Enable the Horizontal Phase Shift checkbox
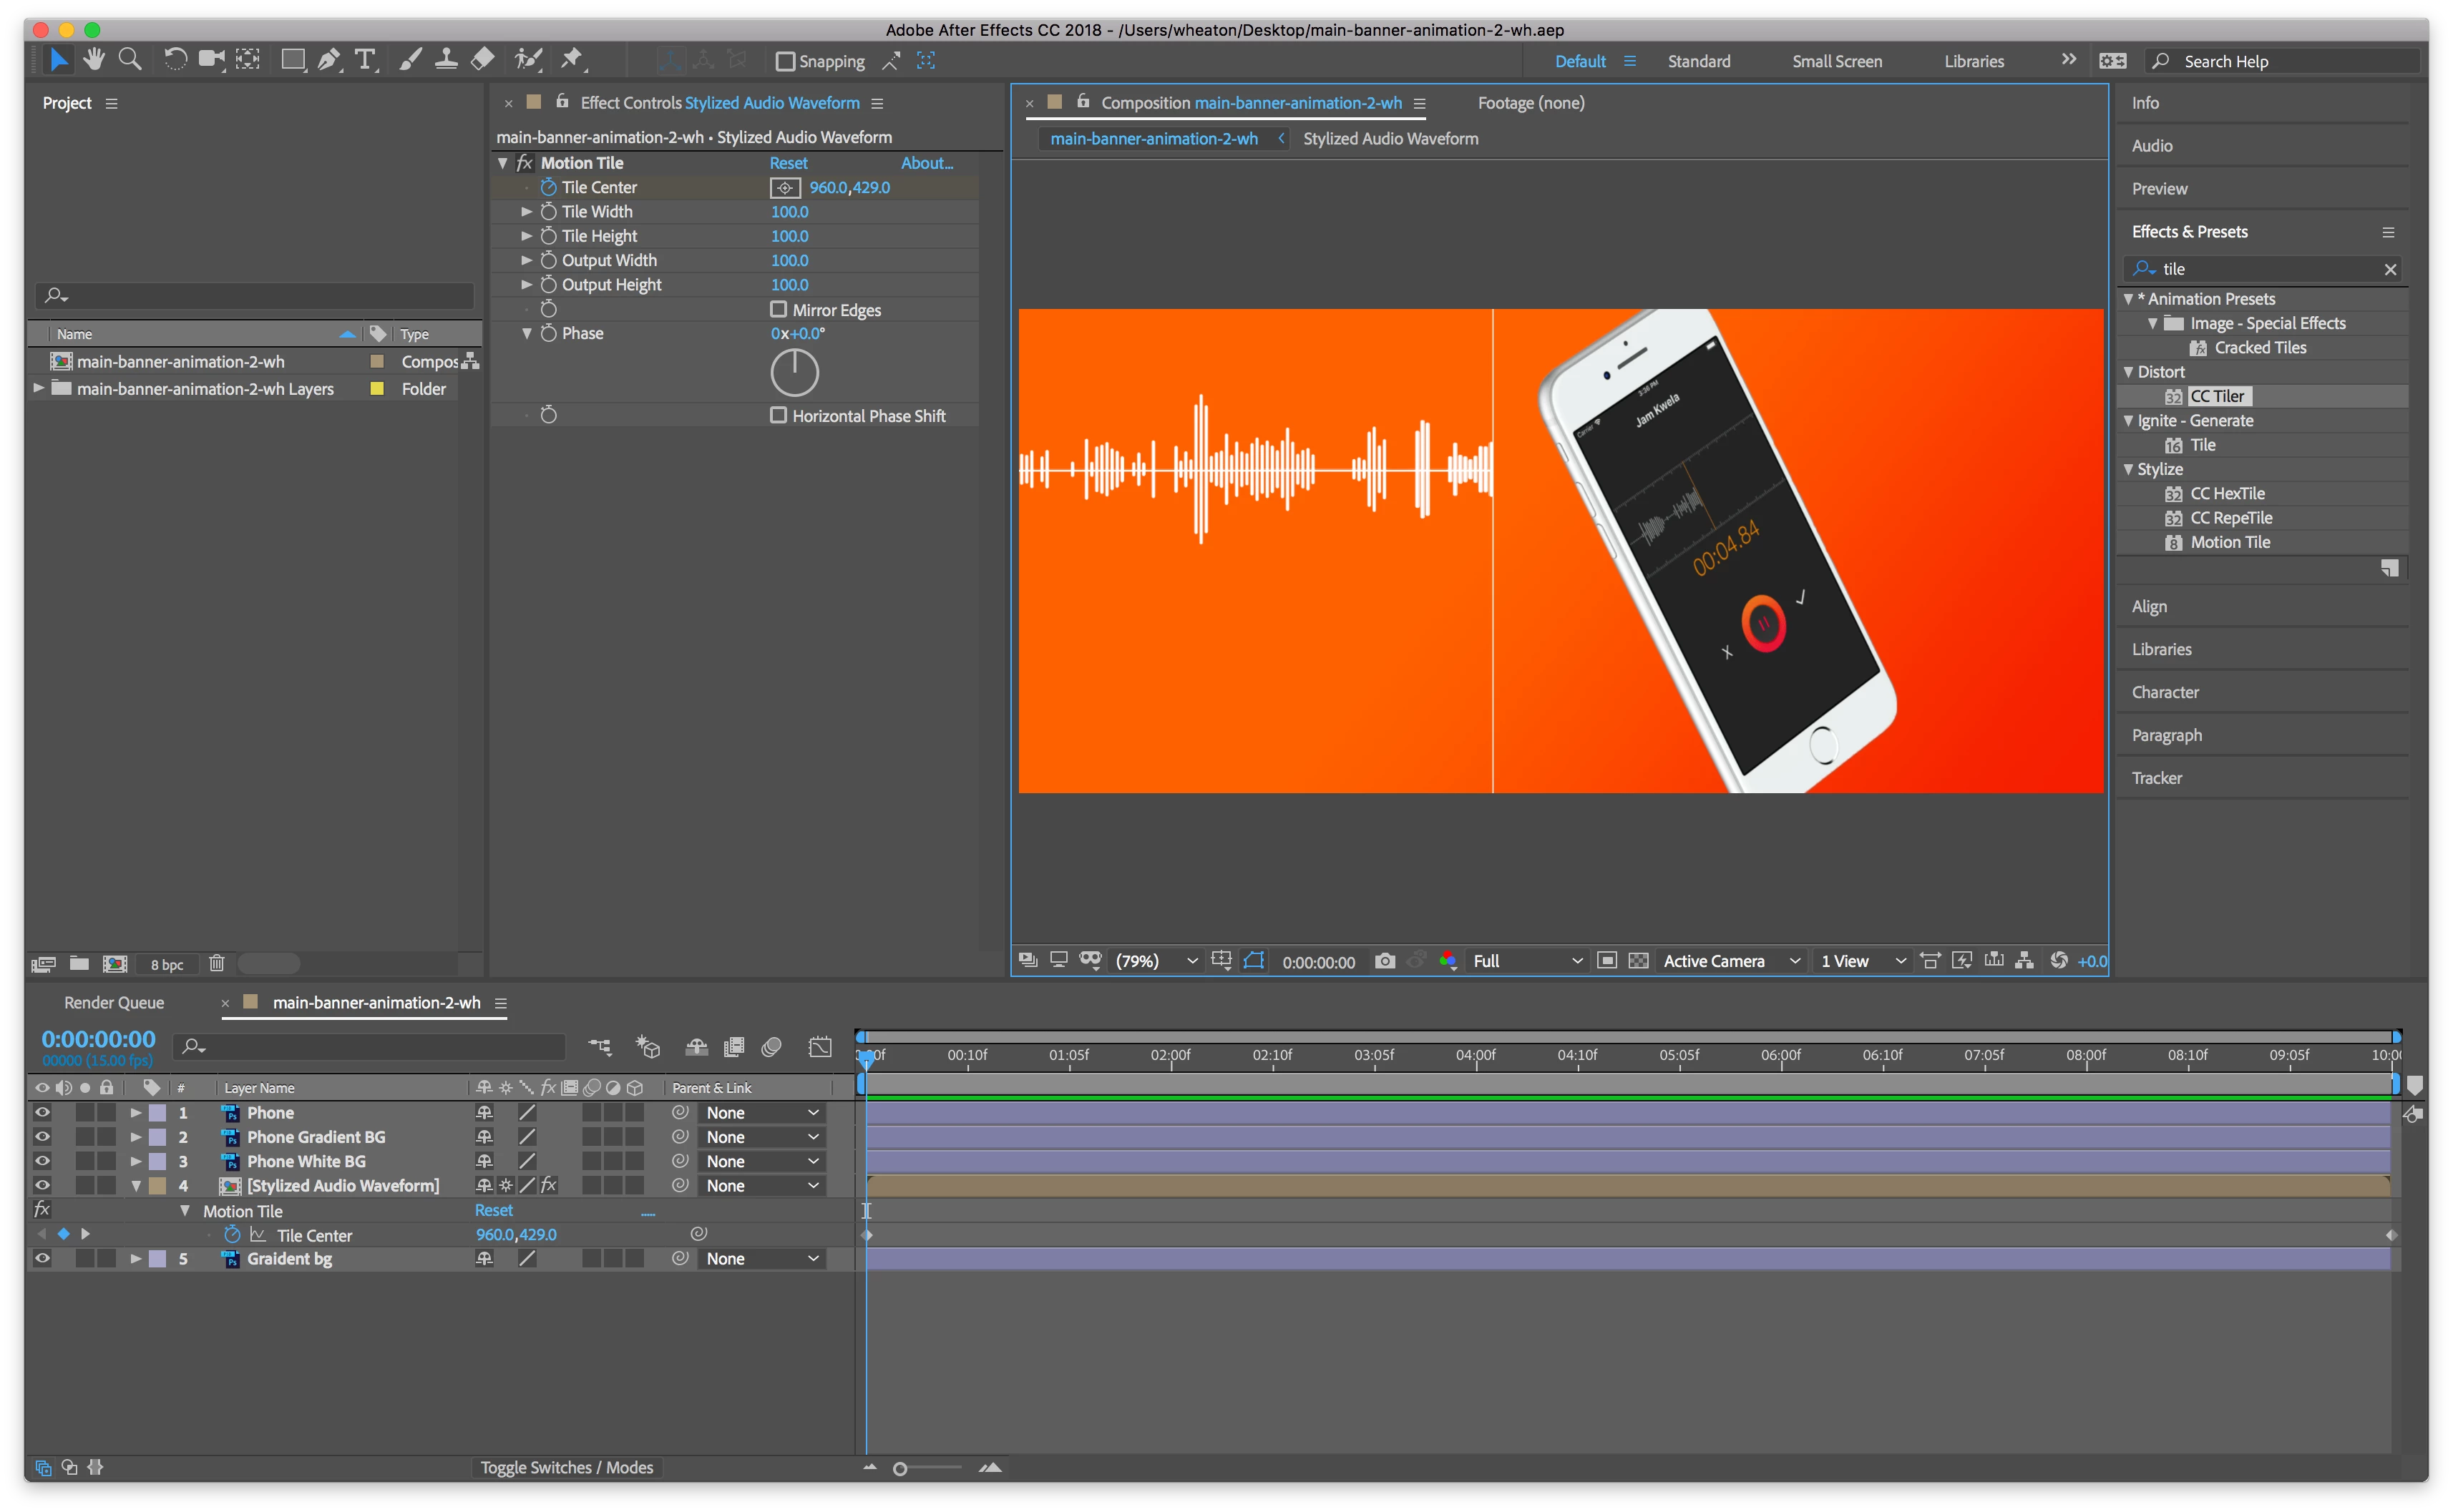 coord(779,415)
